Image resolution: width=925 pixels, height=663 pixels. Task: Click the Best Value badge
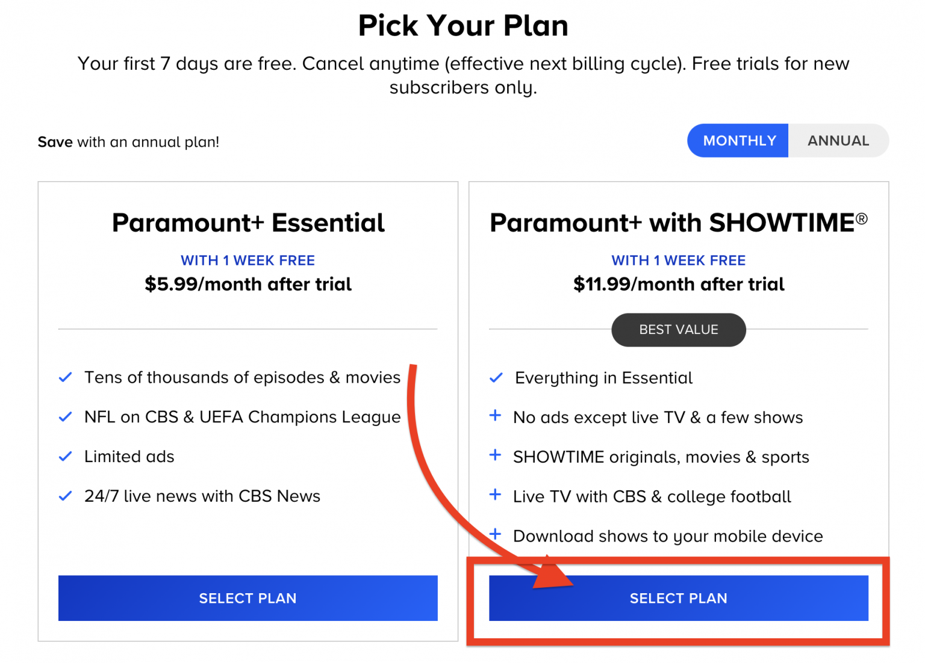click(x=678, y=330)
